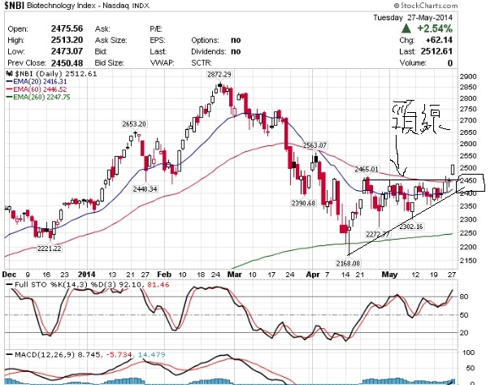Click the latest white candlestick on May 27

tap(452, 169)
